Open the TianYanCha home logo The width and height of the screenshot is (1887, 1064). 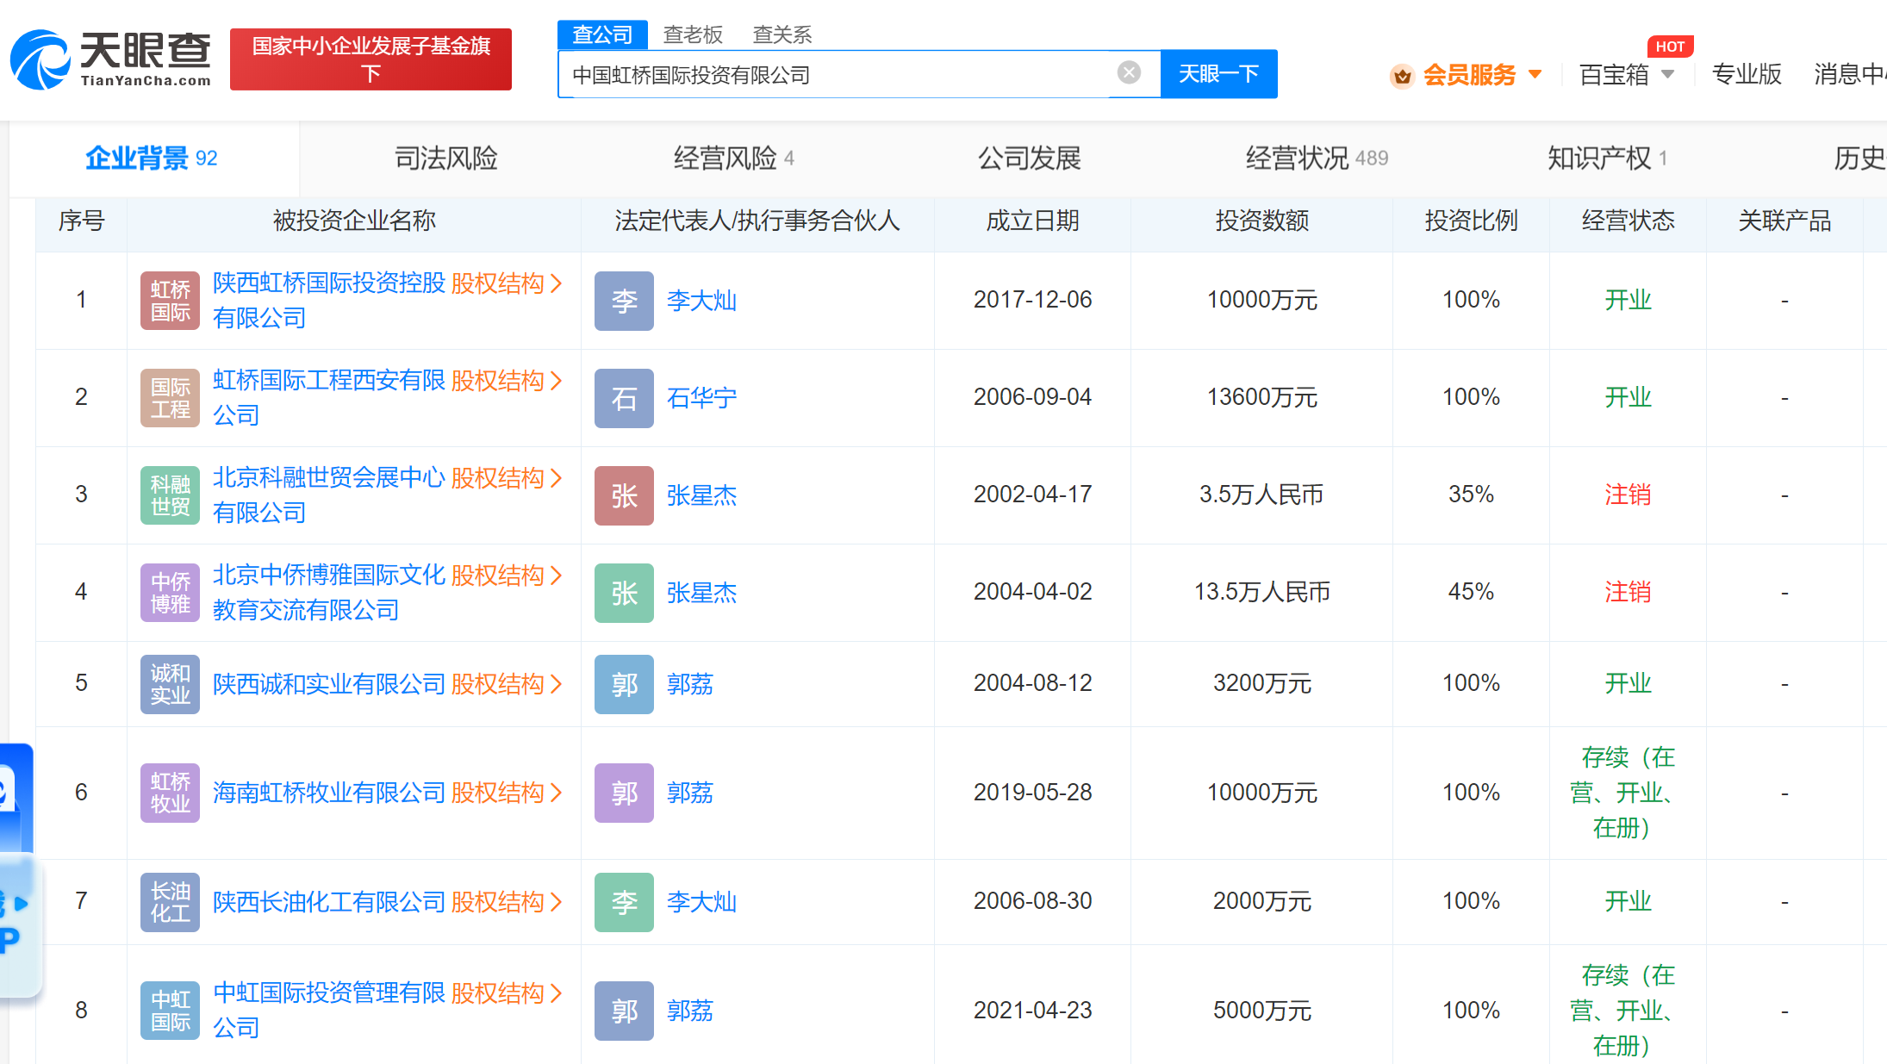pyautogui.click(x=111, y=59)
